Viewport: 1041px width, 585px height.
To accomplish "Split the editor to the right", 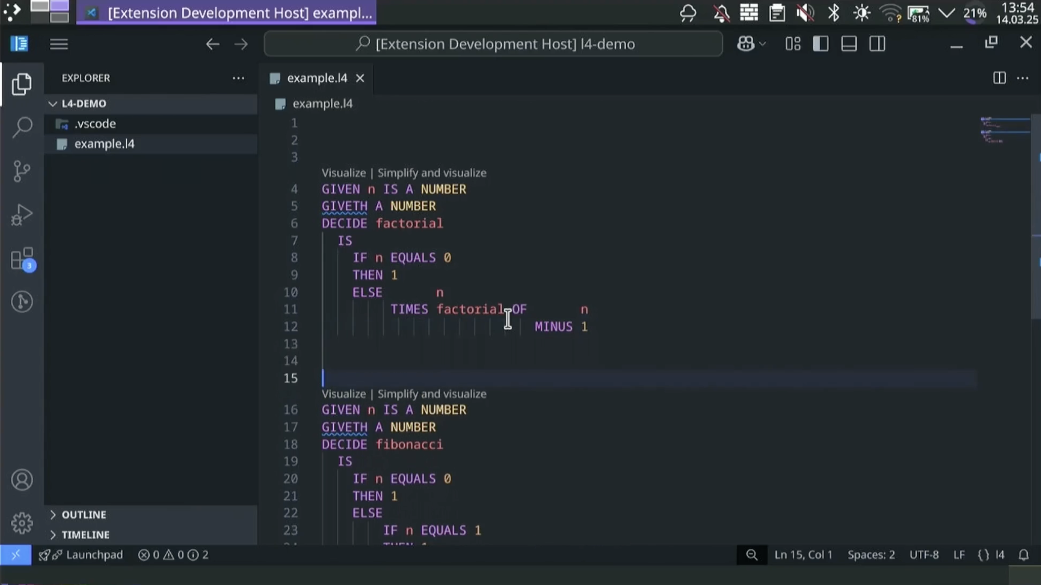I will point(999,78).
